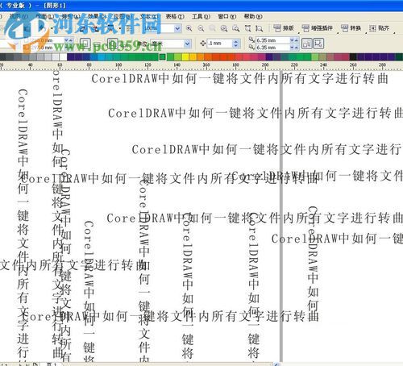
Task: Click the duplicate distance Y 6.35 mm field
Action: (x=272, y=48)
